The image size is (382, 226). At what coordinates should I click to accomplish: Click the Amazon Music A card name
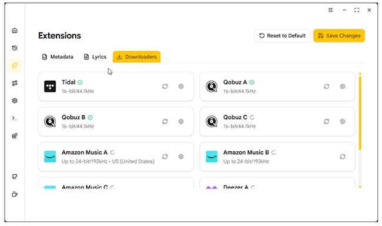click(85, 152)
